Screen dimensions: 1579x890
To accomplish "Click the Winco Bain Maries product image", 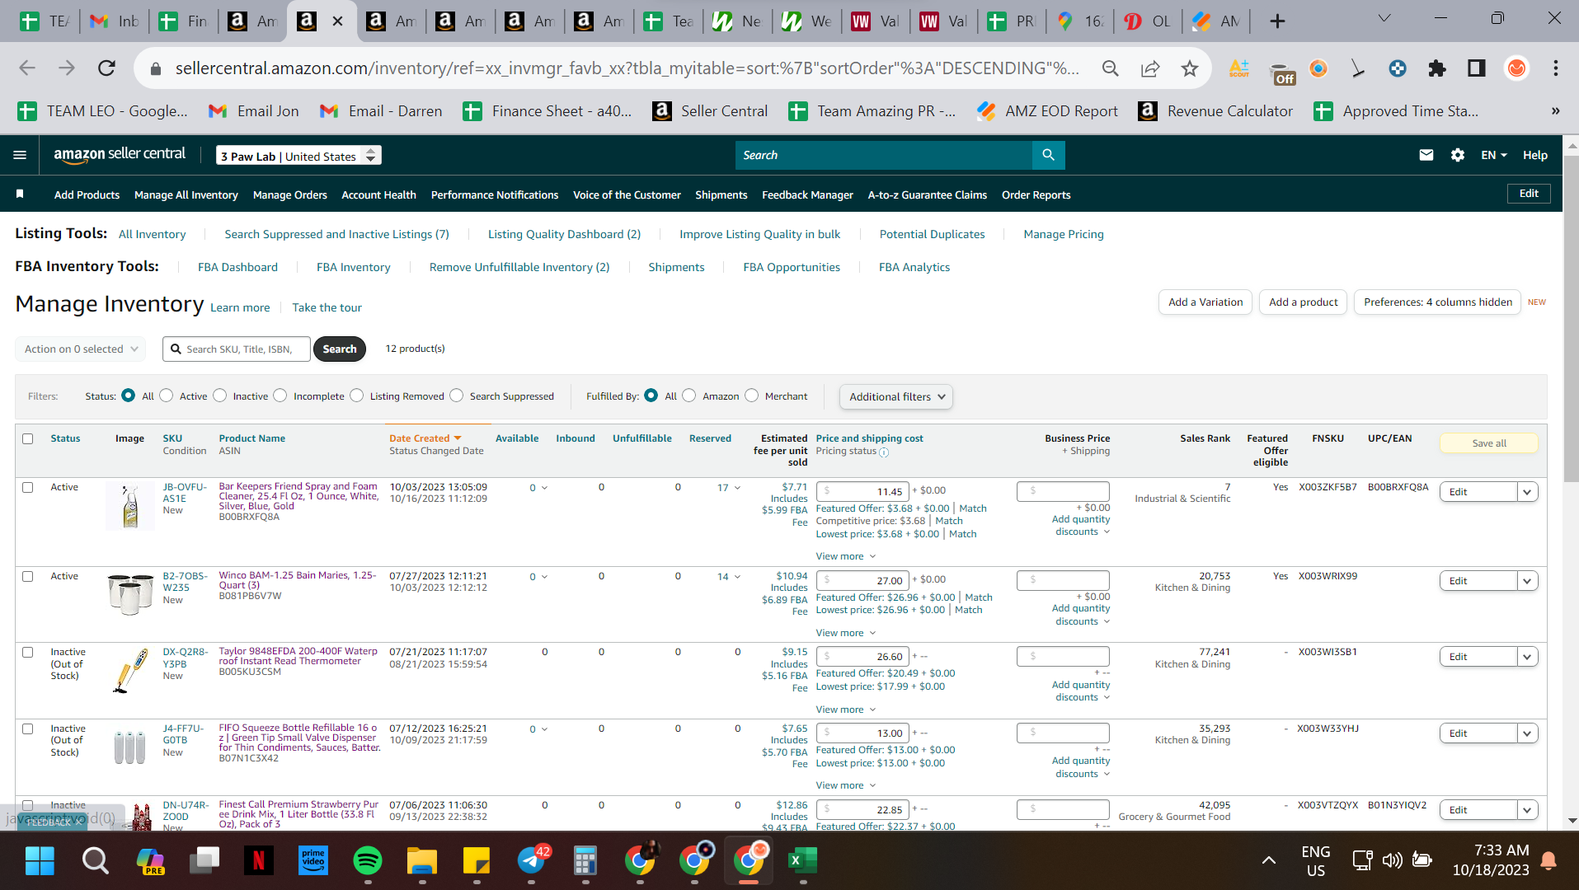I will click(130, 593).
